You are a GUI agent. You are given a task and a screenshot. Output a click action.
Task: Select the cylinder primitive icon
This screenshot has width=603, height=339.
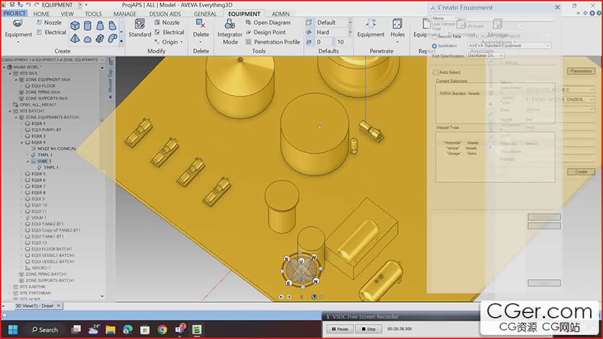[88, 26]
